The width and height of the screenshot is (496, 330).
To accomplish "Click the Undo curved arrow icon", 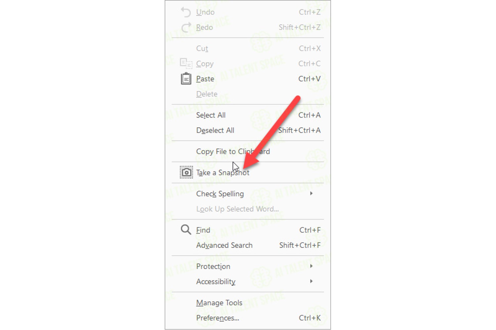I will tap(186, 12).
